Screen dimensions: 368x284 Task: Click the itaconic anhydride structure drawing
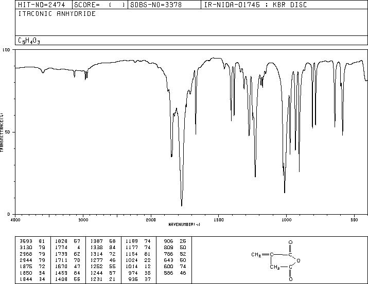pos(276,260)
